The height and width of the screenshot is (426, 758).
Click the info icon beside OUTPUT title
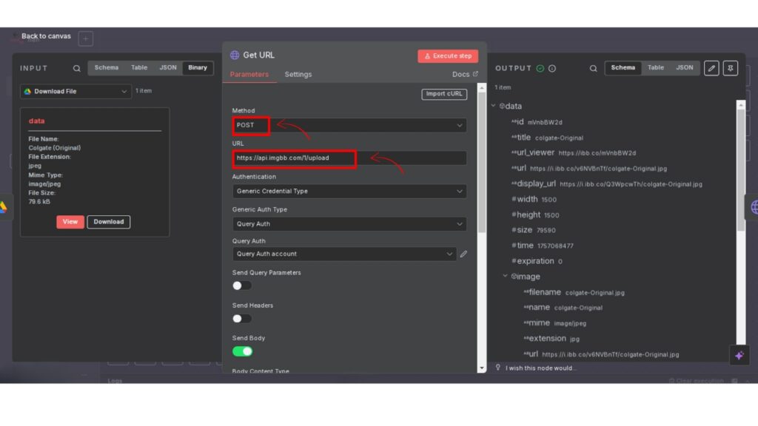point(552,68)
